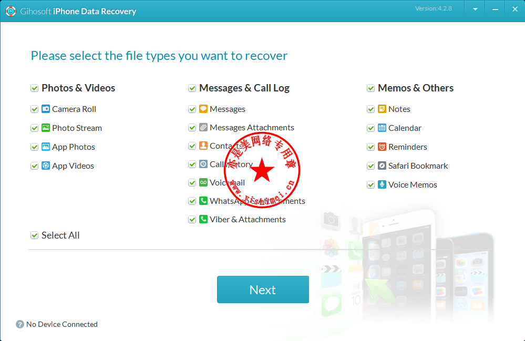Click the Reminders alarm icon
Screen dimensions: 525x341
382,147
